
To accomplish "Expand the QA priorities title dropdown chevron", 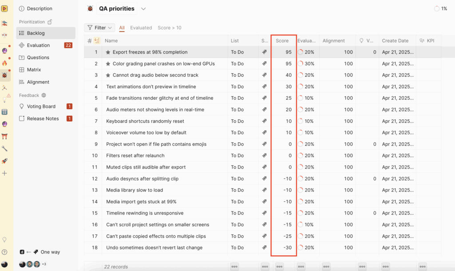I will click(143, 8).
